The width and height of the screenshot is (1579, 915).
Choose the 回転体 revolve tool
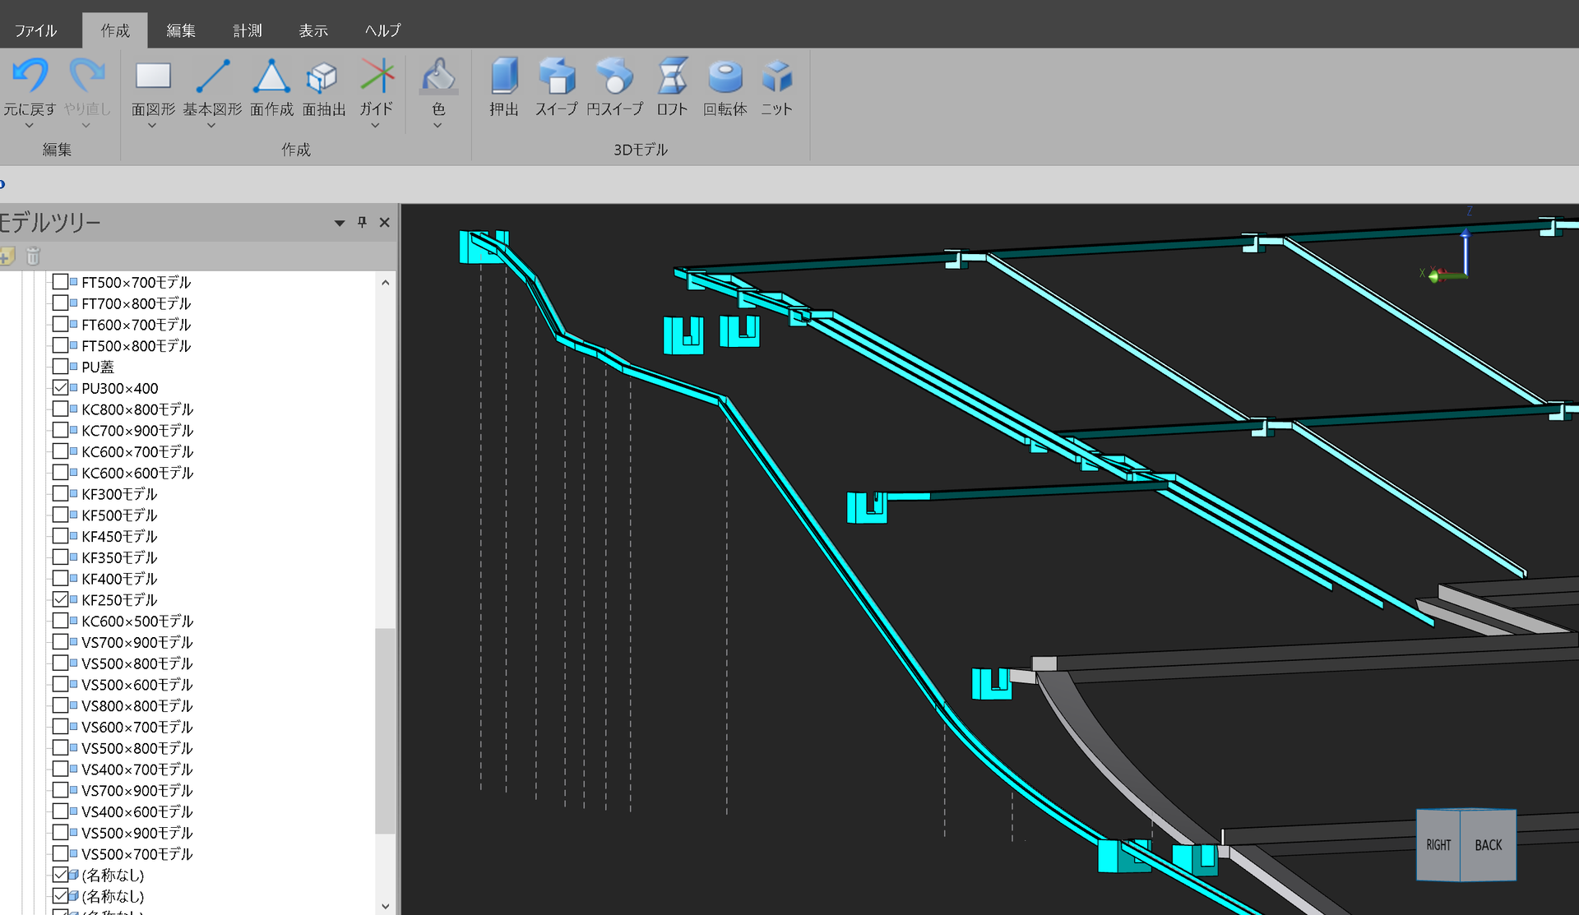point(725,76)
